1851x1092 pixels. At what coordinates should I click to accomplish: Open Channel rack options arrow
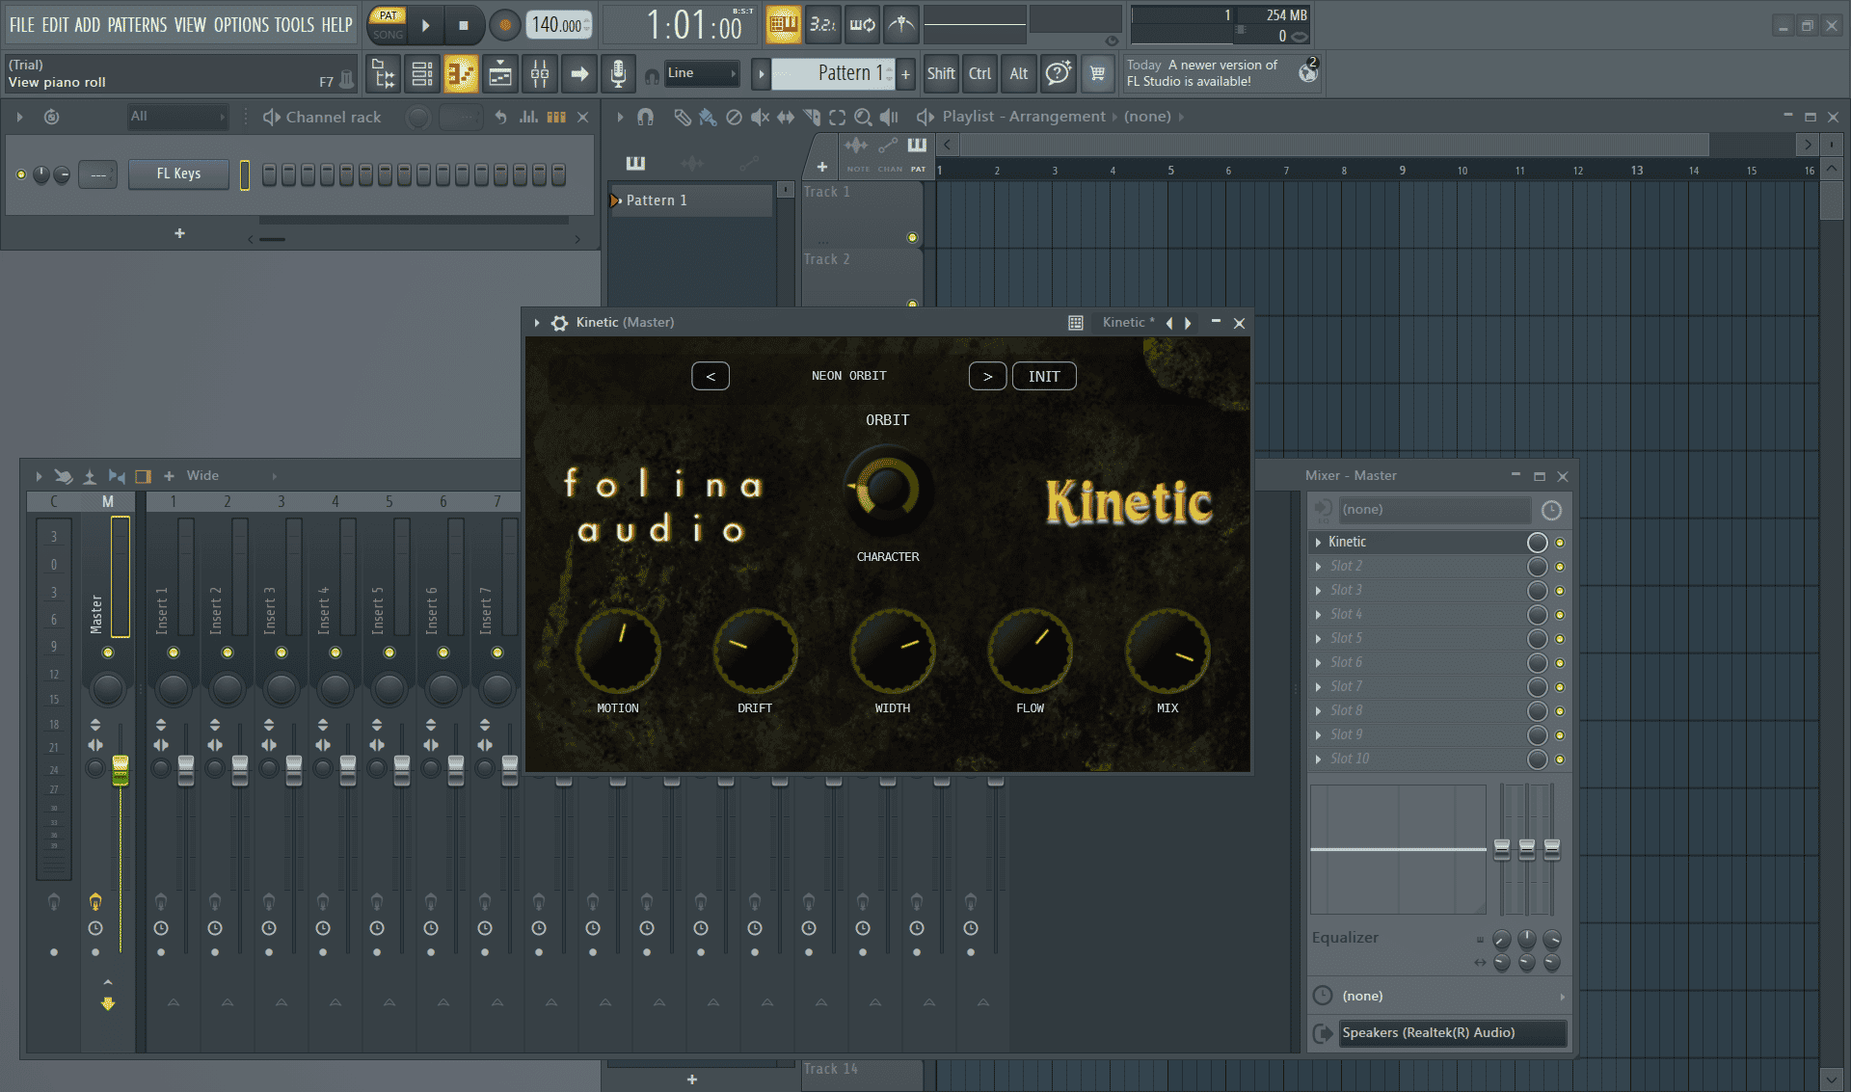point(19,117)
